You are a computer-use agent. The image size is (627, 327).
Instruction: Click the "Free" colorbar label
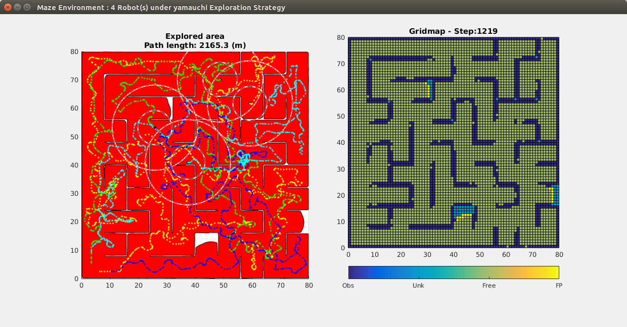(488, 286)
